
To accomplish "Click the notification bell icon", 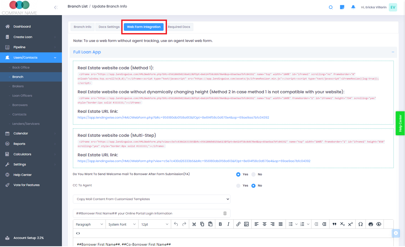I will [x=353, y=7].
